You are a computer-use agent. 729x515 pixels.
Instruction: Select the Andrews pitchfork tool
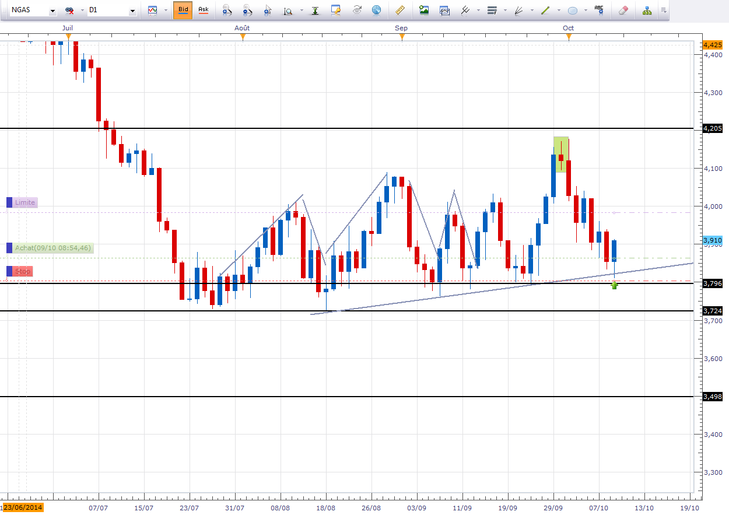click(x=465, y=10)
